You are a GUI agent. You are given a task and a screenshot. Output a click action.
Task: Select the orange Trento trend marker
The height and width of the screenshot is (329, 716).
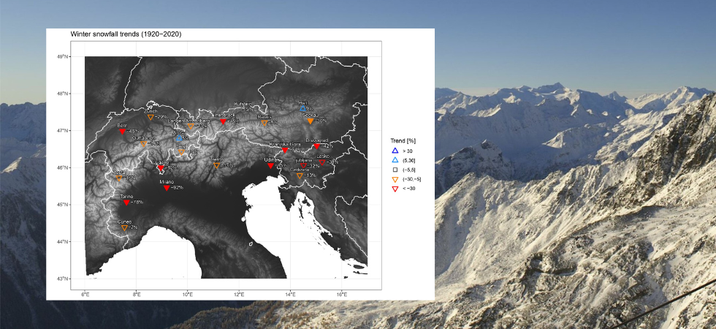click(x=216, y=166)
